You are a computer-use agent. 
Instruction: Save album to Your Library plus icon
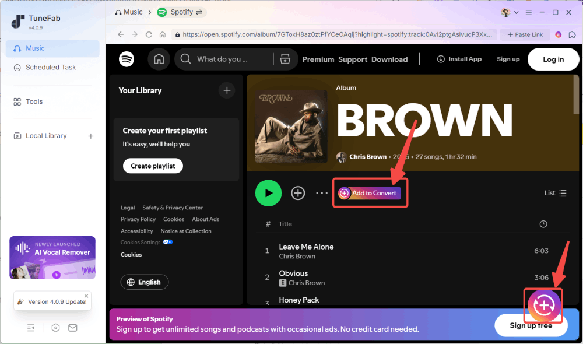pyautogui.click(x=298, y=193)
